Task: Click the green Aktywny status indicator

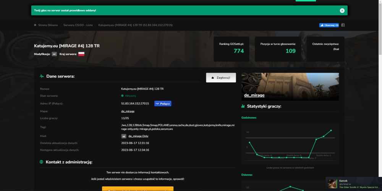Action: [129, 96]
